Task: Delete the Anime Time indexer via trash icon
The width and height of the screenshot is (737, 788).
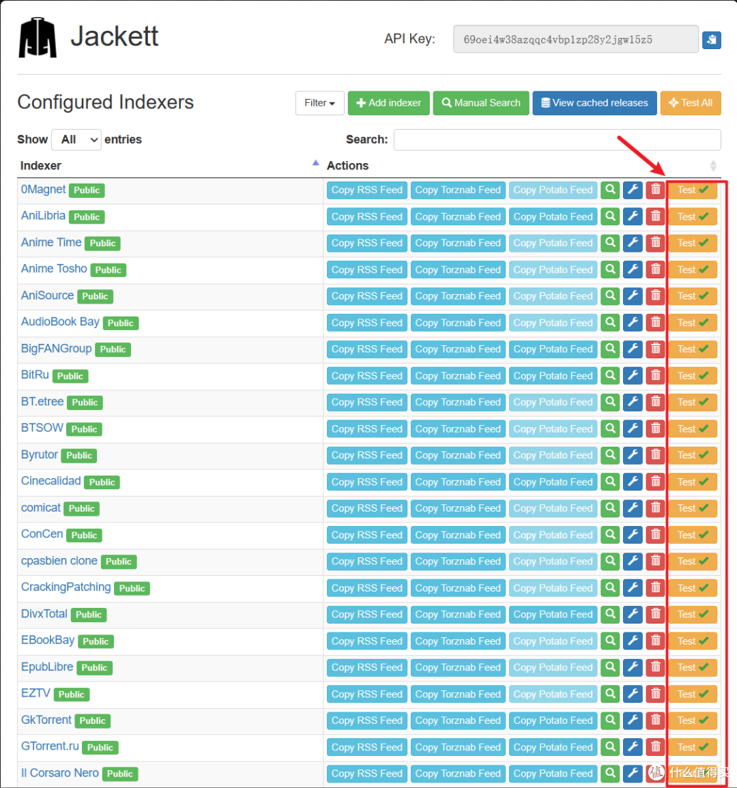Action: [656, 243]
